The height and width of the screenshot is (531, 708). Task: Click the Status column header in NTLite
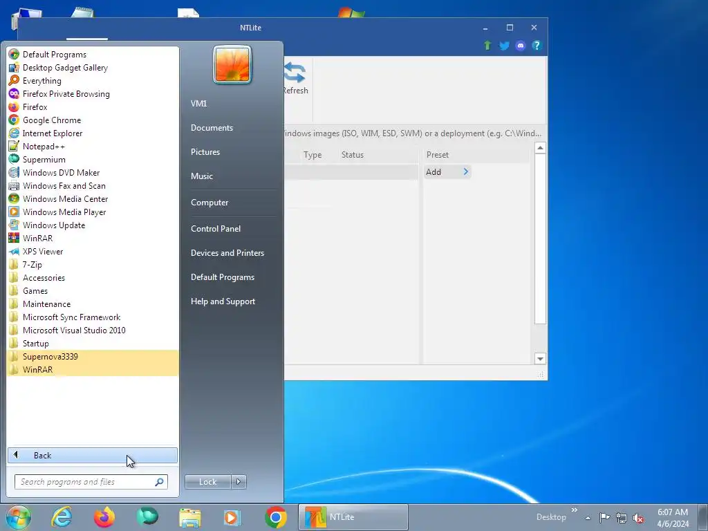(x=352, y=155)
